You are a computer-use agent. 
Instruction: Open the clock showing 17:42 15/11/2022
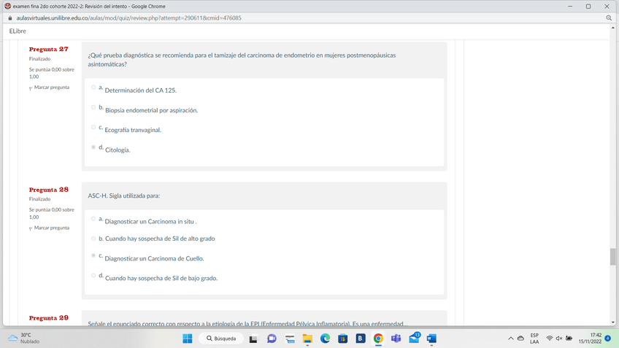(x=591, y=339)
